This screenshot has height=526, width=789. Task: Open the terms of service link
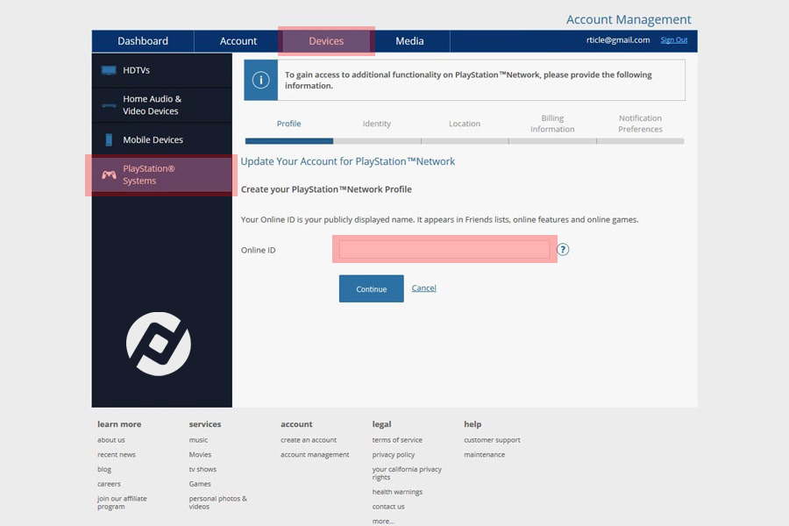(397, 439)
